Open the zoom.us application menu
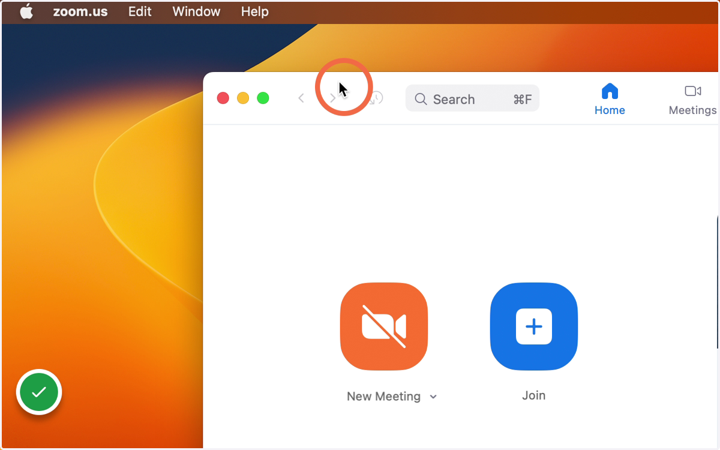Image resolution: width=720 pixels, height=450 pixels. tap(80, 11)
